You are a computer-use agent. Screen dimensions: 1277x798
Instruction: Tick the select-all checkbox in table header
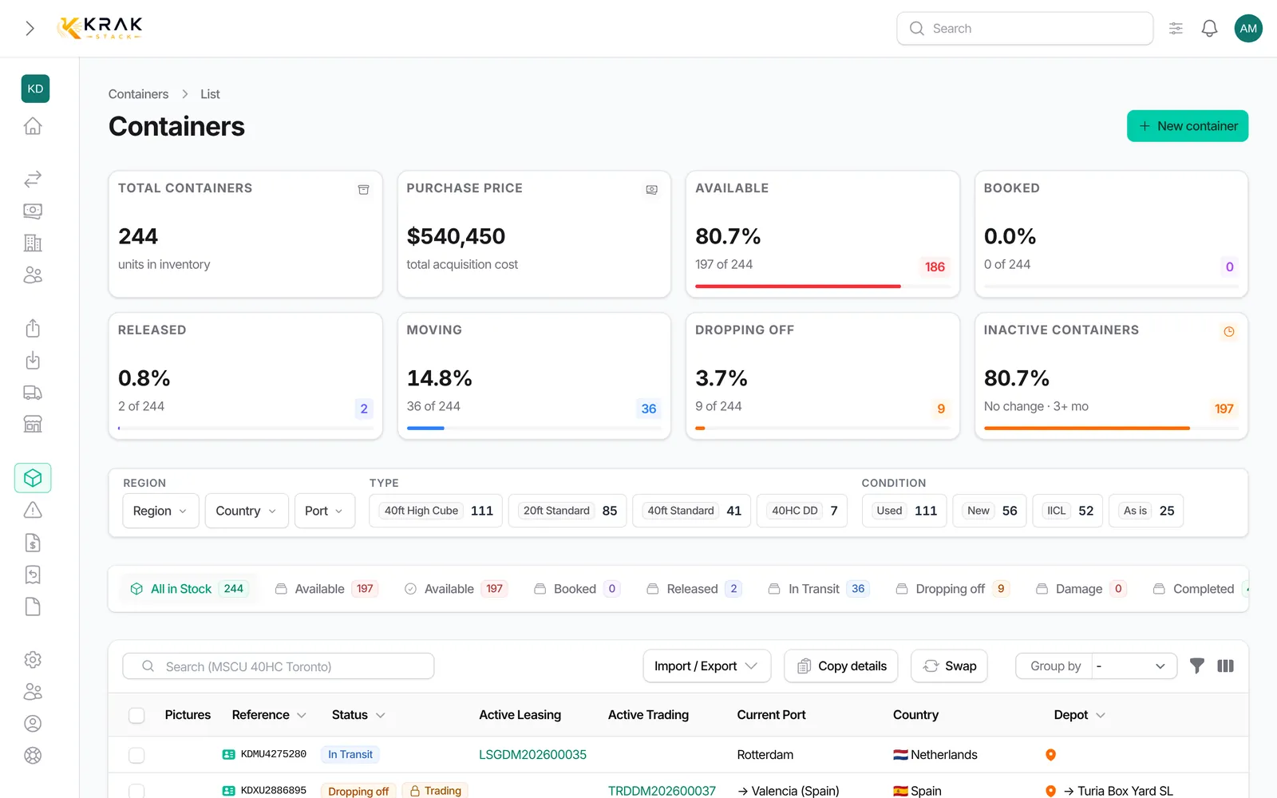(x=136, y=715)
